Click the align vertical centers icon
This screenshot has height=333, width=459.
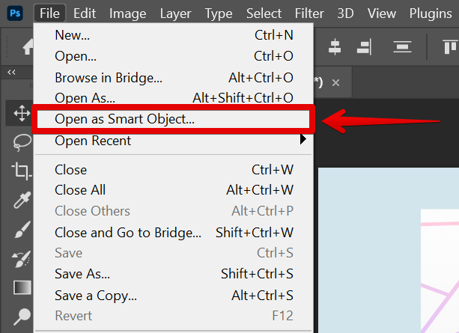point(403,47)
